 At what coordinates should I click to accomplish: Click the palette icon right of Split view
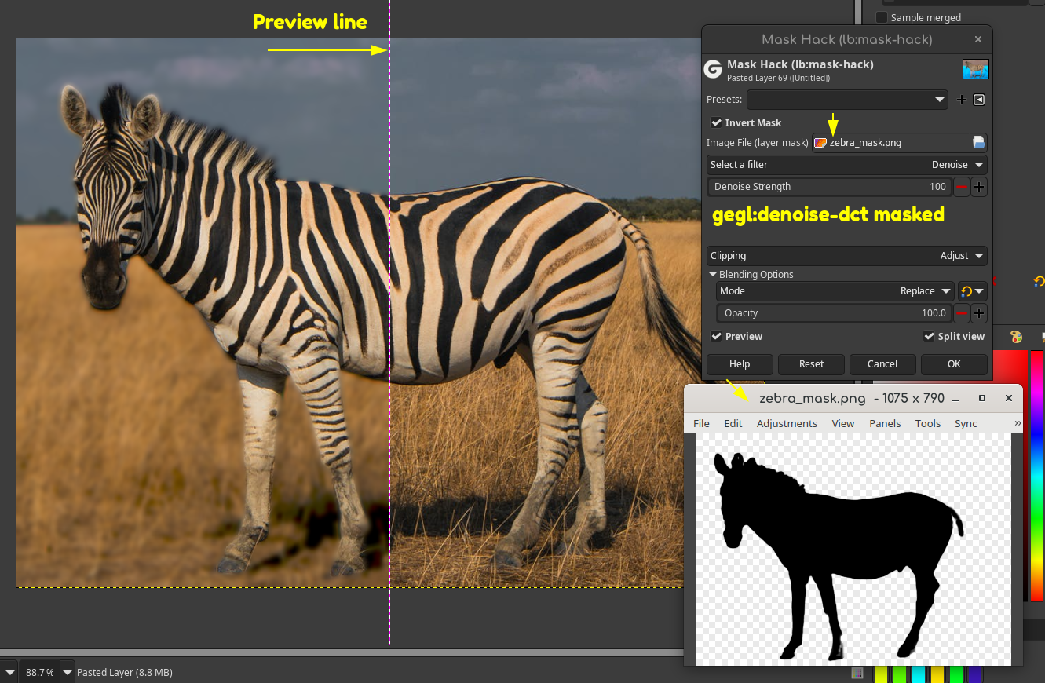coord(1016,337)
